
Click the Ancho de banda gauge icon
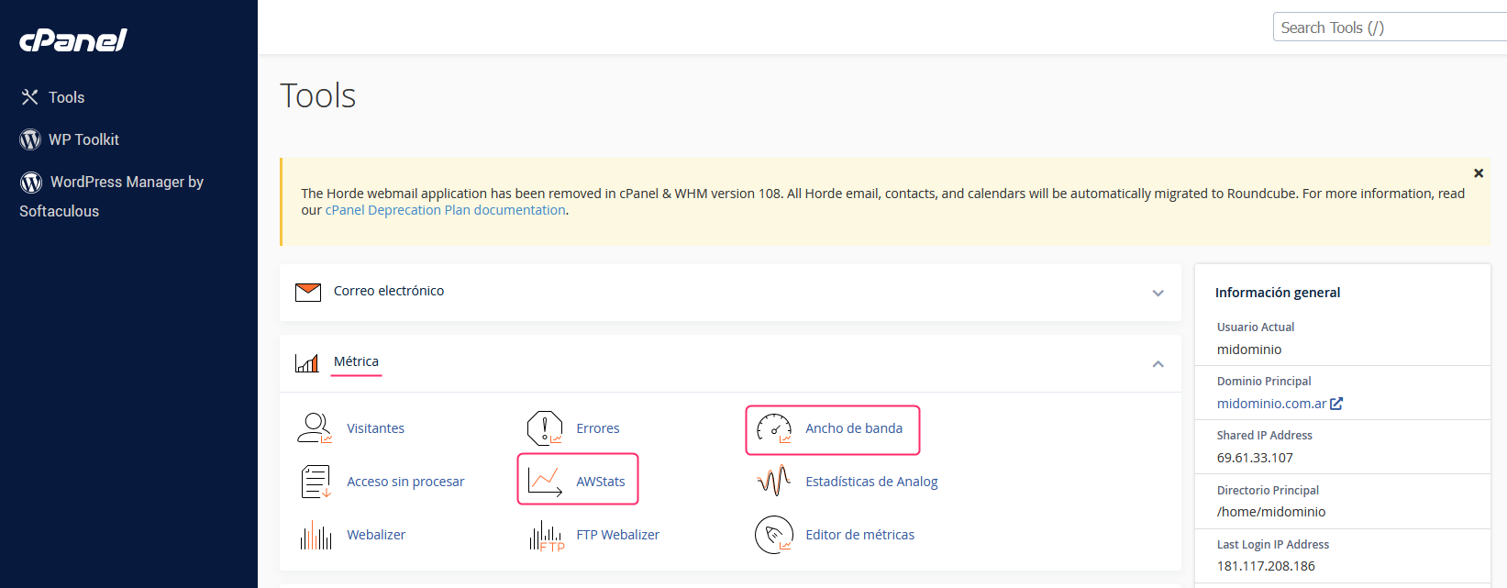tap(774, 427)
